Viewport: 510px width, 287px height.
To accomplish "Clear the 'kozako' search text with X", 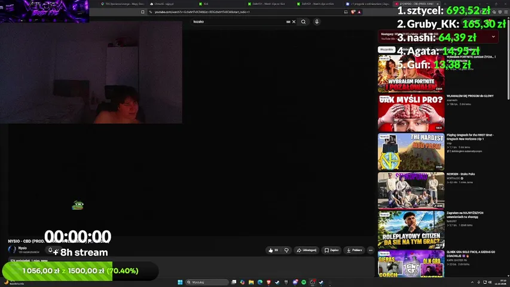I will point(294,22).
